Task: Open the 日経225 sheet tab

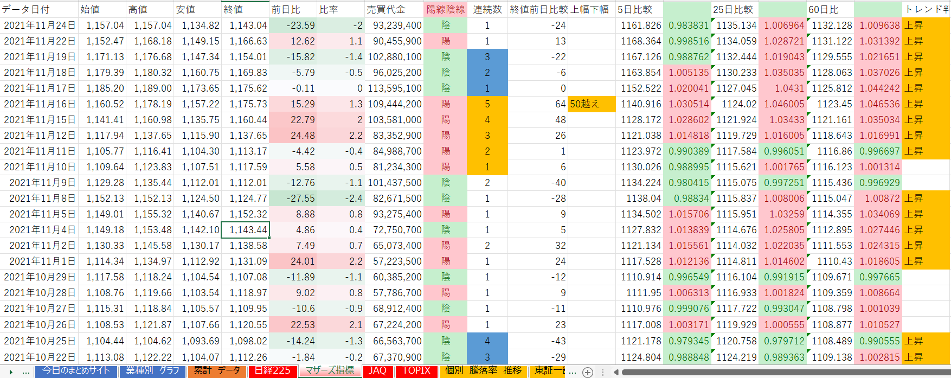Action: coord(272,371)
